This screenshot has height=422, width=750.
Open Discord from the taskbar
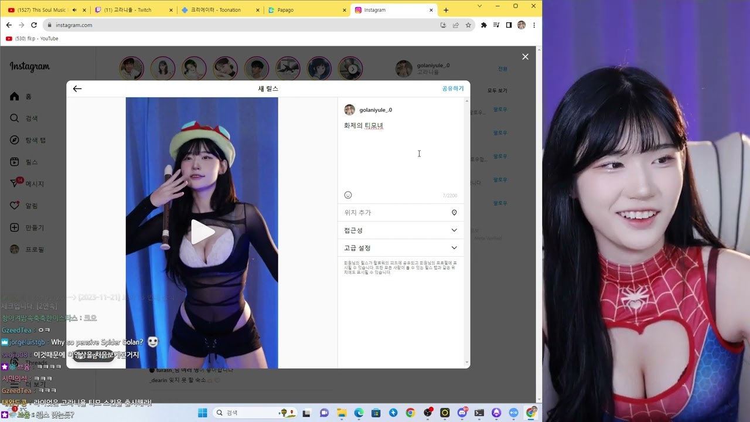pyautogui.click(x=462, y=413)
